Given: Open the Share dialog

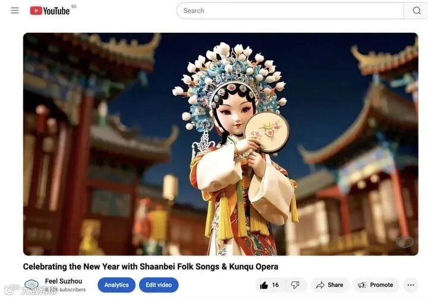Looking at the screenshot, I should (x=329, y=285).
